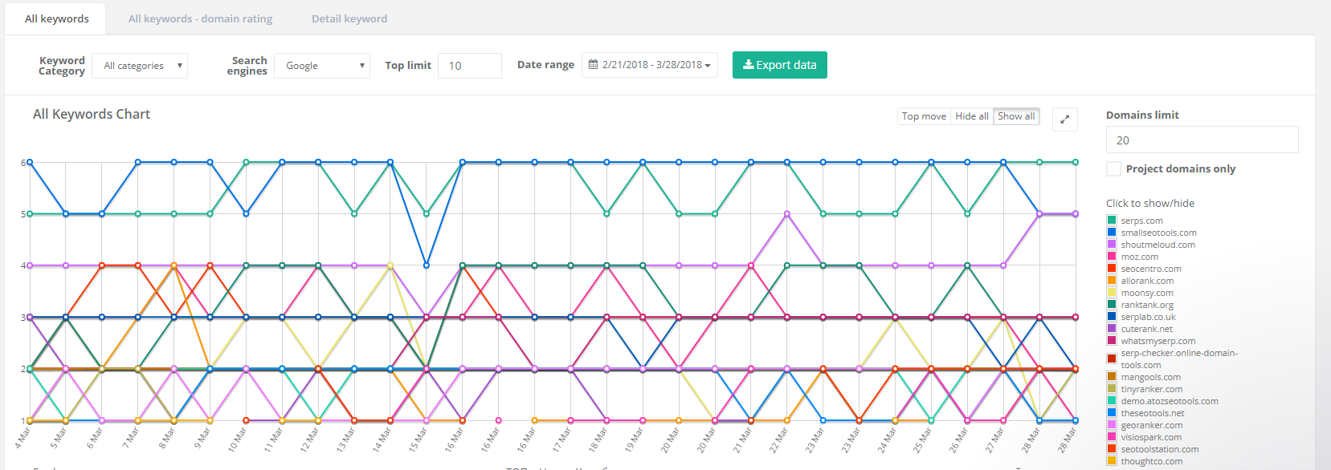Expand the chart to fullscreen
This screenshot has height=470, width=1331.
pyautogui.click(x=1064, y=119)
